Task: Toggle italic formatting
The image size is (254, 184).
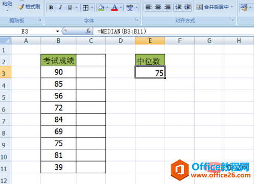Action: [x=60, y=8]
